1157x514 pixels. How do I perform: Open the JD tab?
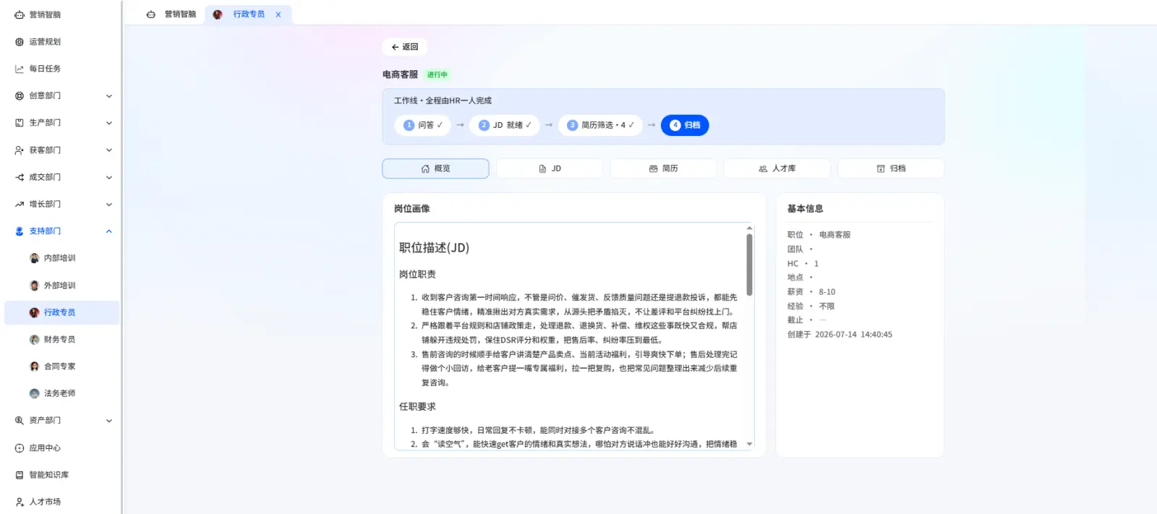pyautogui.click(x=550, y=168)
